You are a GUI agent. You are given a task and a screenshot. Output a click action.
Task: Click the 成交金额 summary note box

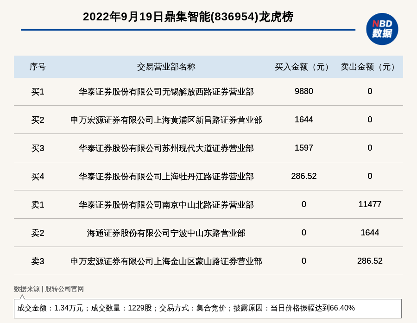pyautogui.click(x=208, y=308)
